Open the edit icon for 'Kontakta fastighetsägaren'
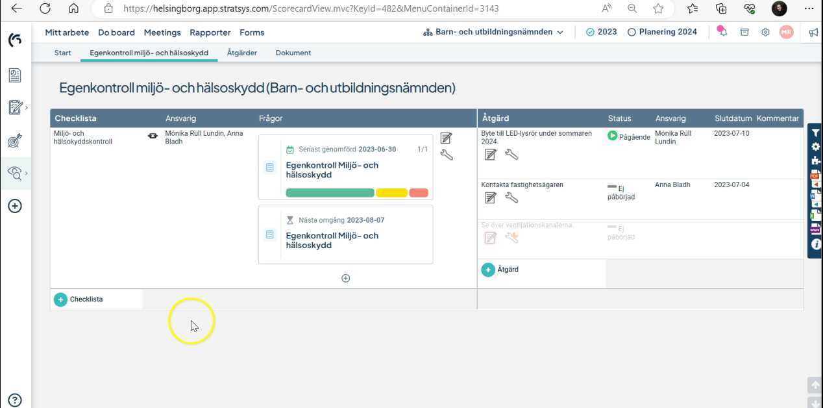The image size is (823, 408). coord(490,198)
